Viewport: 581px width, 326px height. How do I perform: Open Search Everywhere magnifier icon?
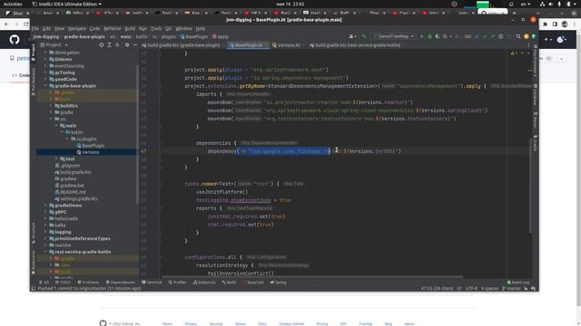(x=518, y=36)
